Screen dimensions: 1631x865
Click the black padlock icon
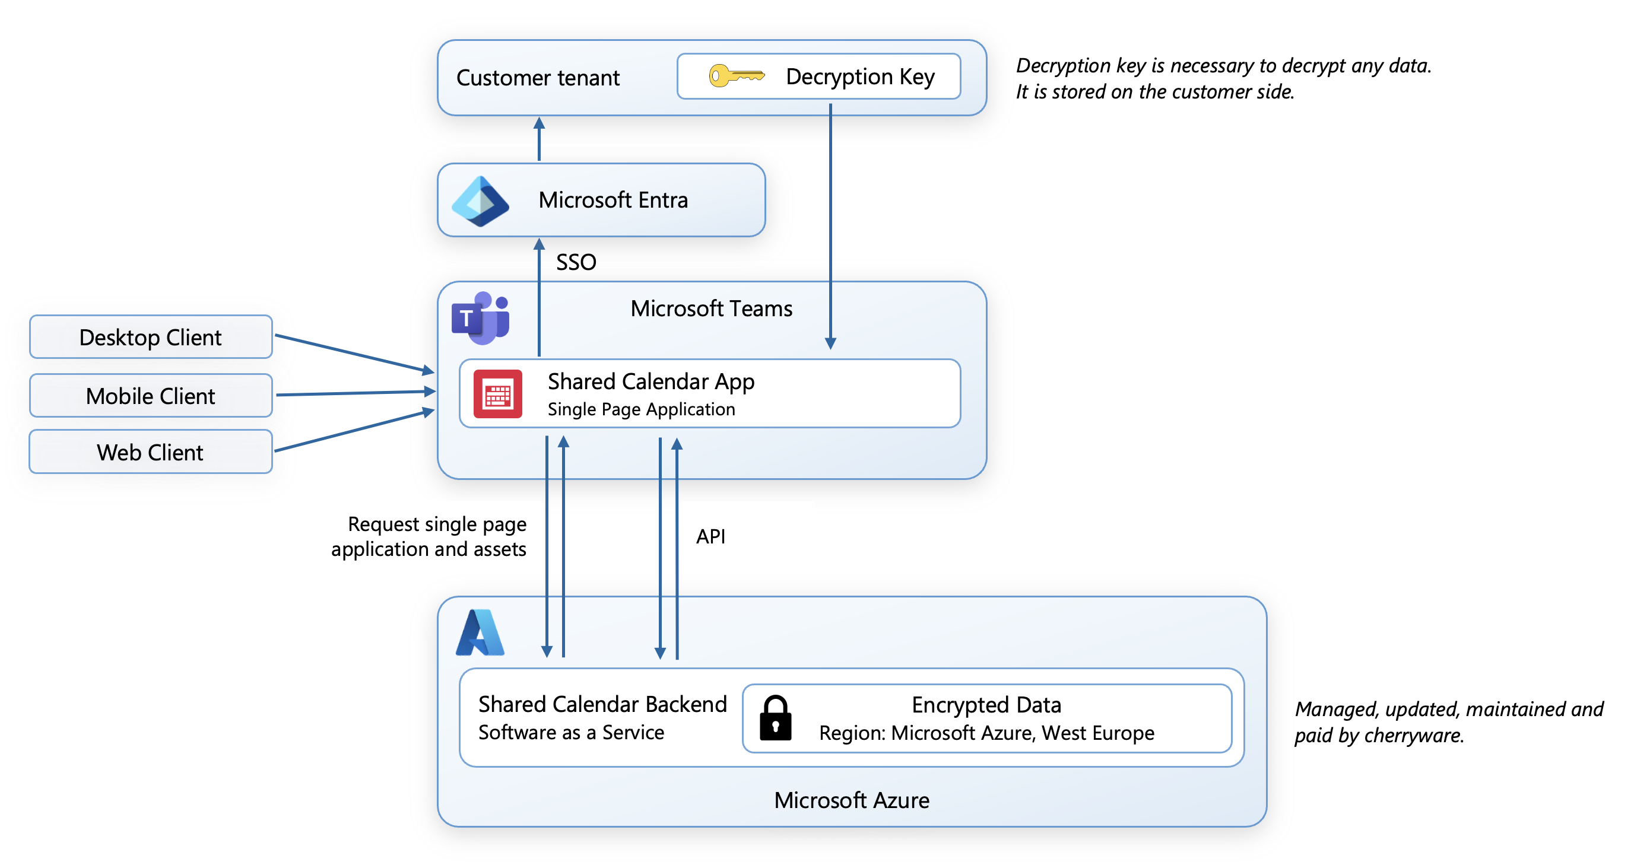(x=776, y=717)
